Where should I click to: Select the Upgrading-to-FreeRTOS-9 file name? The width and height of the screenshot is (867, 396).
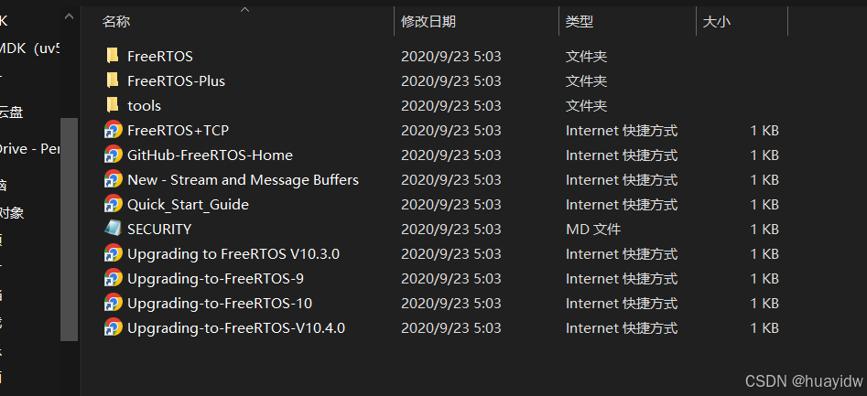pos(215,279)
